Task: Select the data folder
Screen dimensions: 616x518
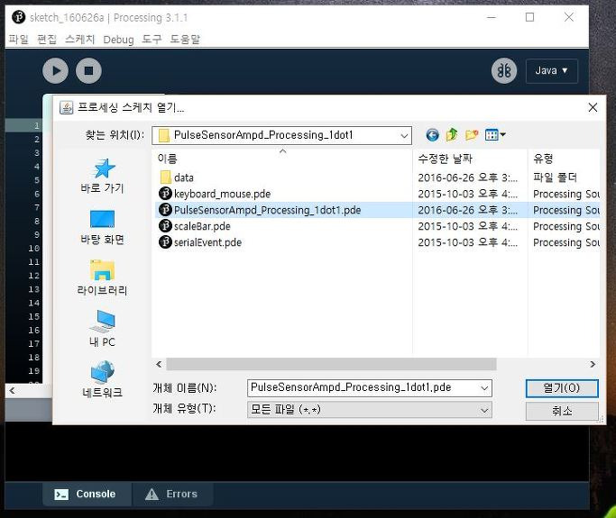Action: (x=177, y=177)
